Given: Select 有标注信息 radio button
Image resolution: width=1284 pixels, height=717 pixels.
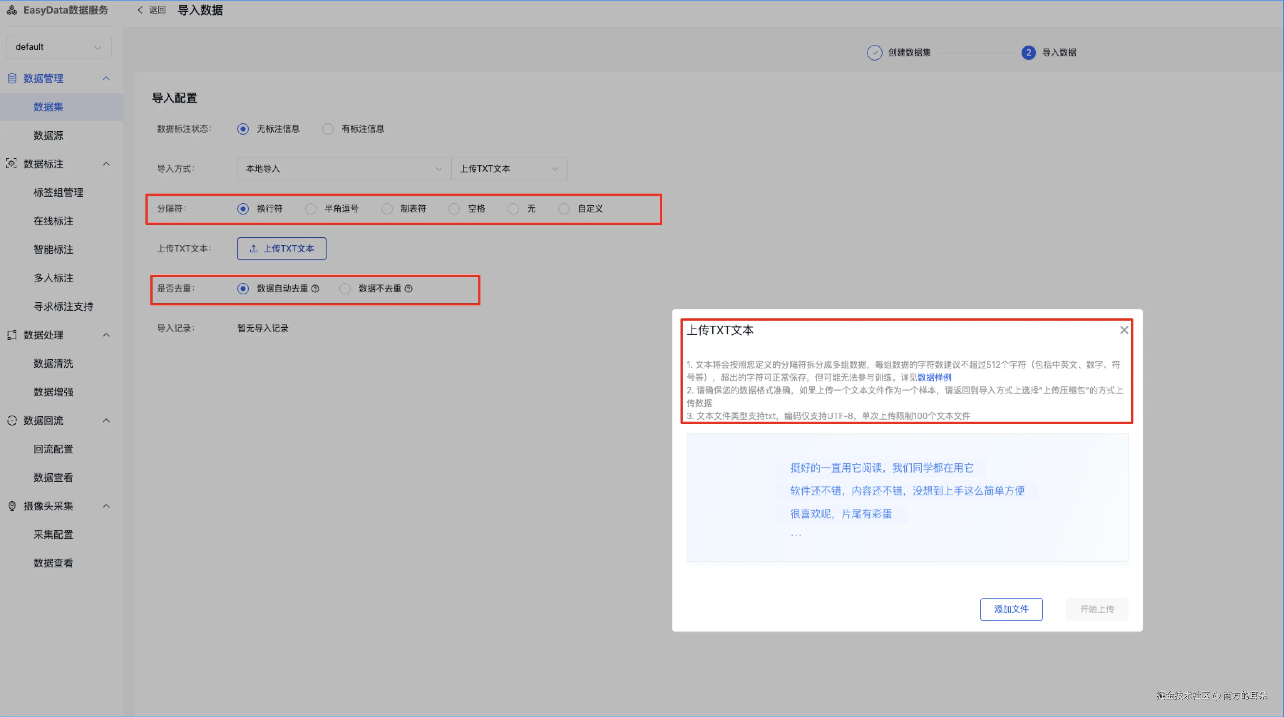Looking at the screenshot, I should tap(328, 129).
